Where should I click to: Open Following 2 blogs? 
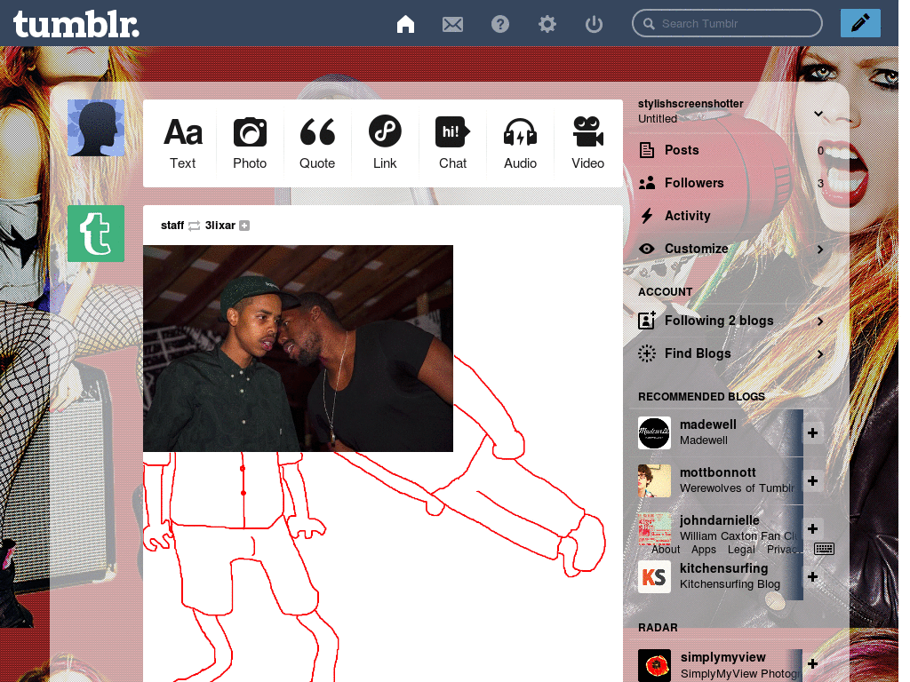pos(731,321)
